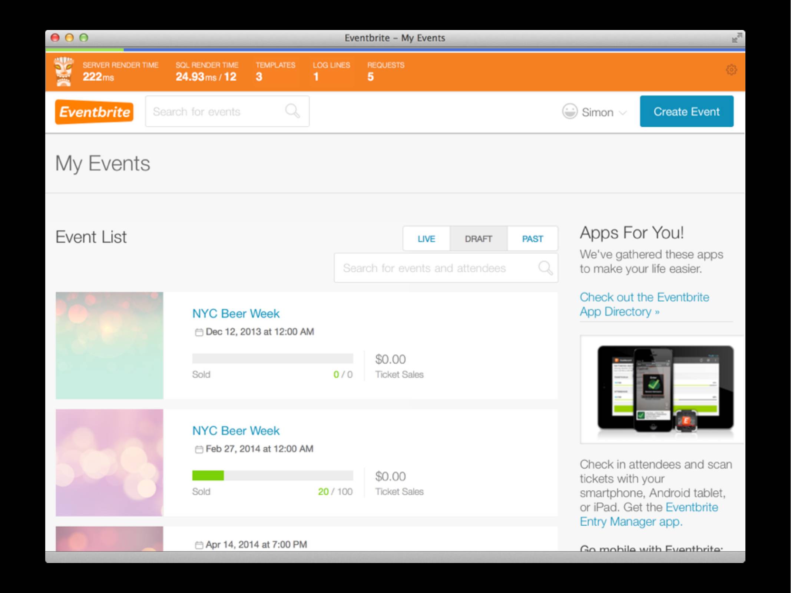The width and height of the screenshot is (791, 593).
Task: Click the pink bokeh thumbnail of second event
Action: 109,463
